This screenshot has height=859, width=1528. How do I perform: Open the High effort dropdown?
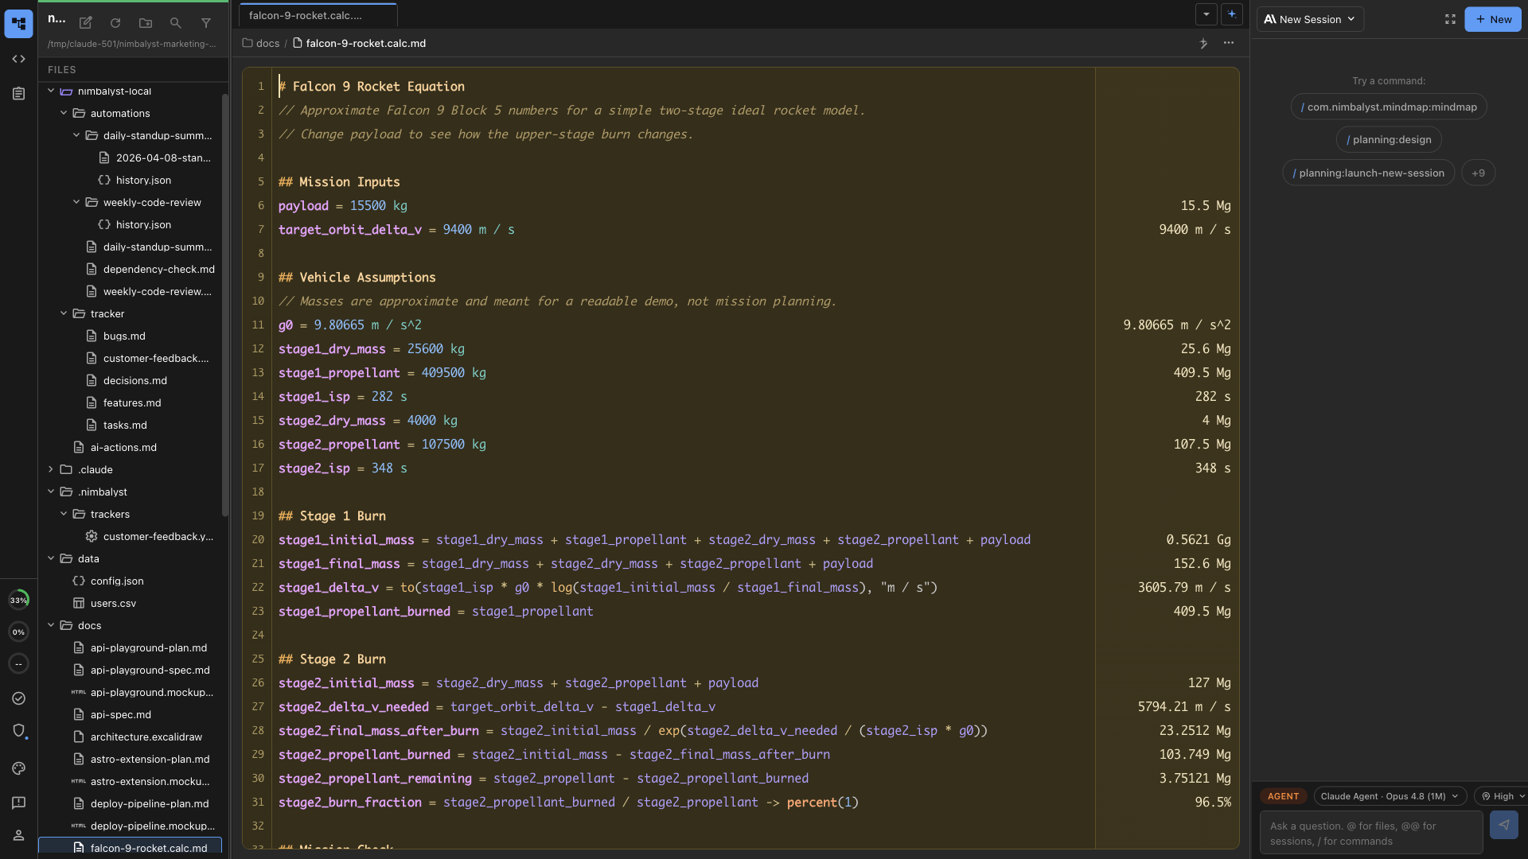1502,796
